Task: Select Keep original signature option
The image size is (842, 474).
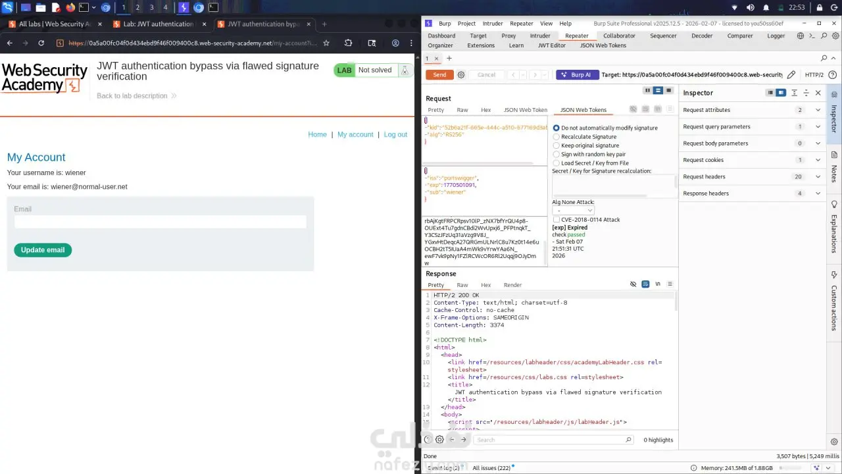Action: [x=586, y=145]
